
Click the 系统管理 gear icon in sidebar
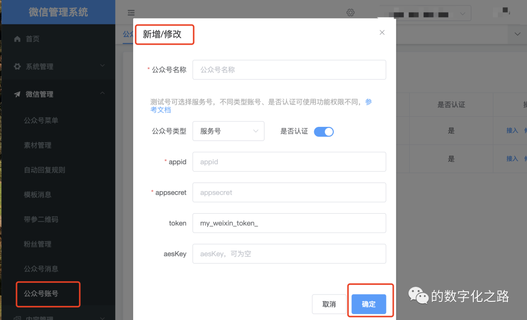pyautogui.click(x=17, y=66)
